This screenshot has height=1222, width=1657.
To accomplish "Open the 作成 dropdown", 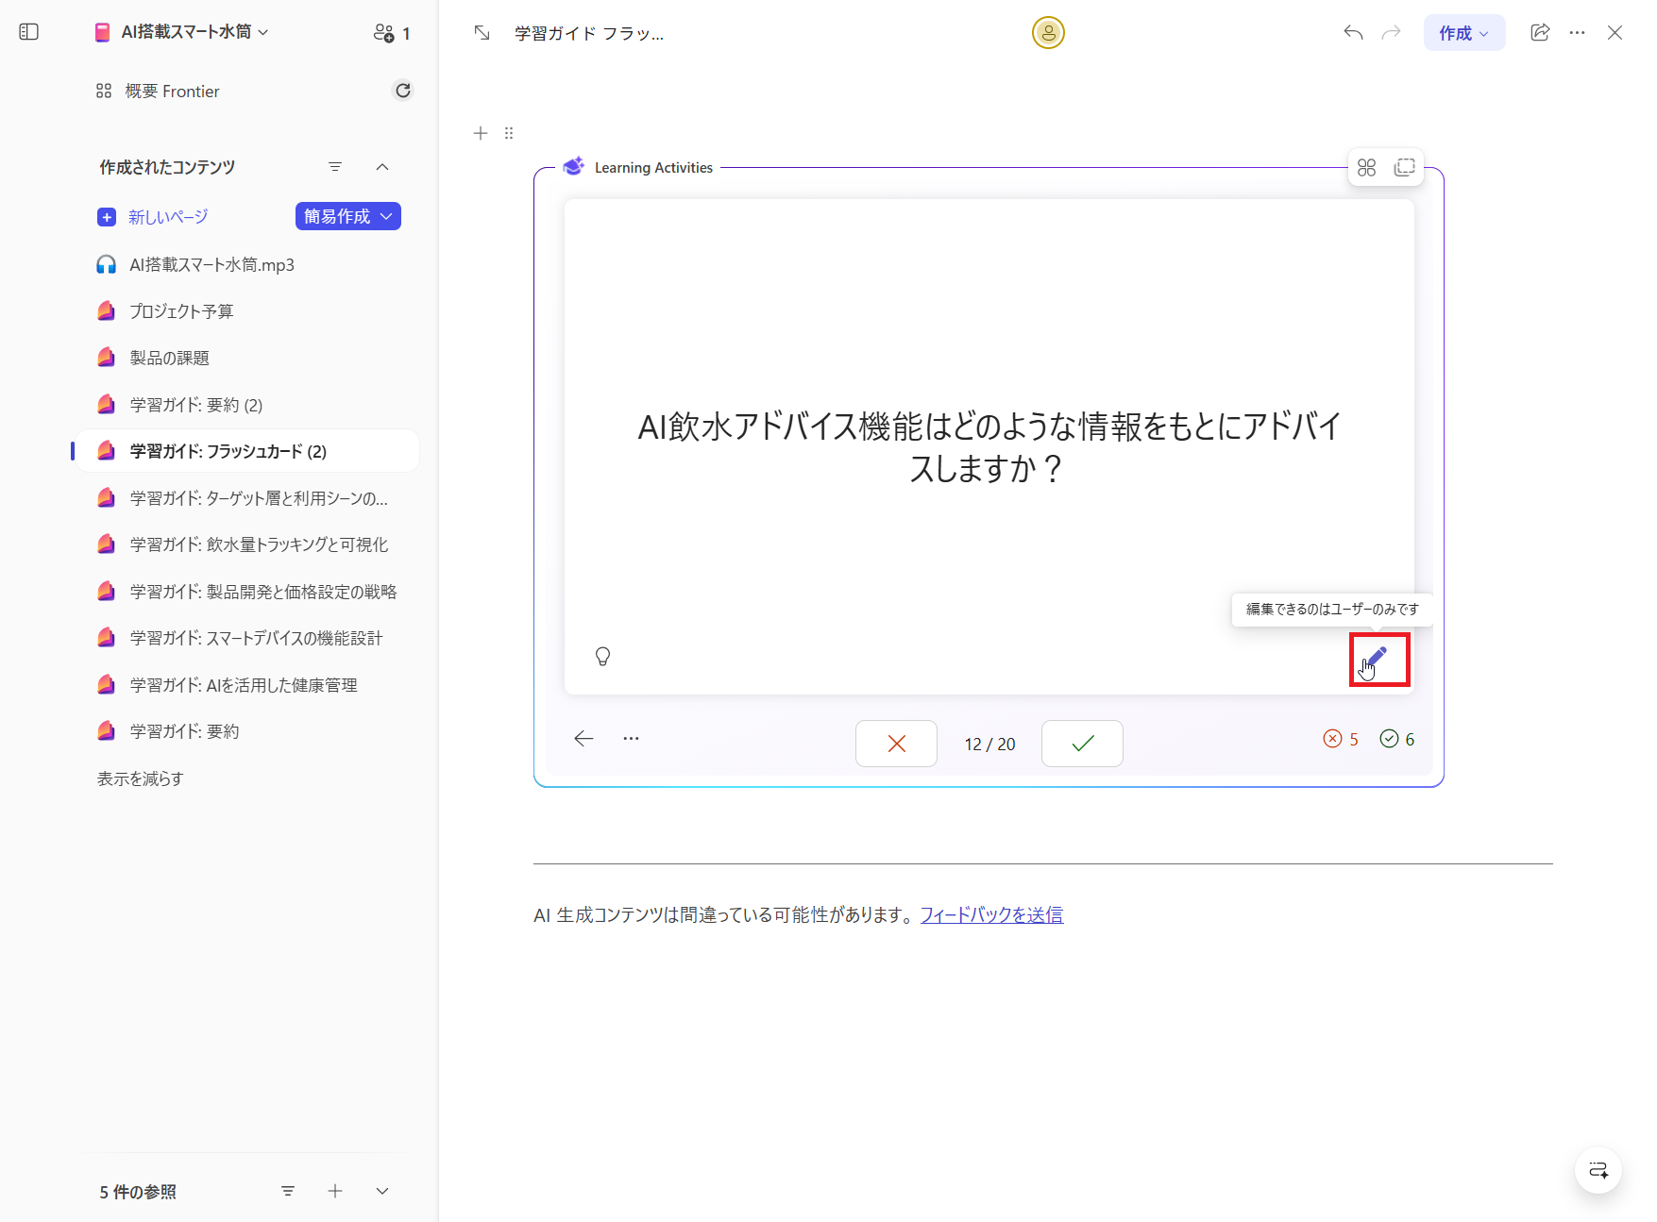I will pos(1463,31).
